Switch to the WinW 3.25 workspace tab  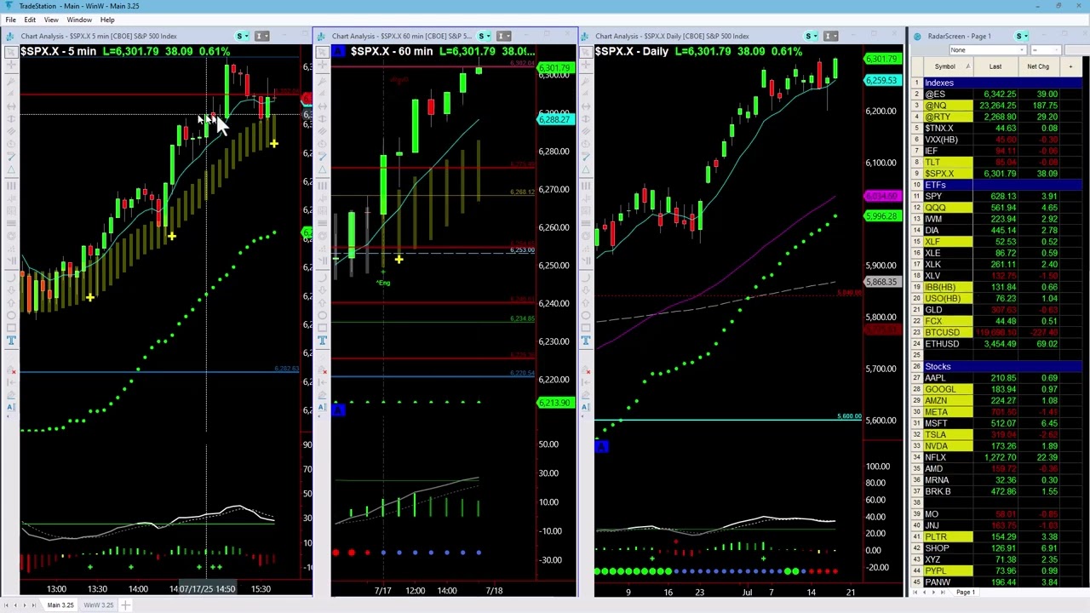coord(98,605)
